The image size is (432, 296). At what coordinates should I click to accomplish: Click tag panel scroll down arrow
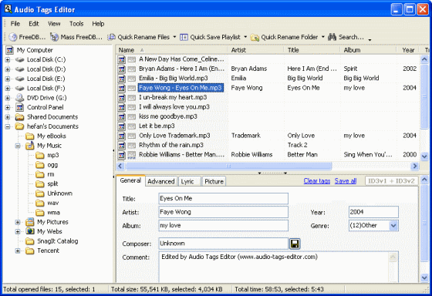pos(424,277)
